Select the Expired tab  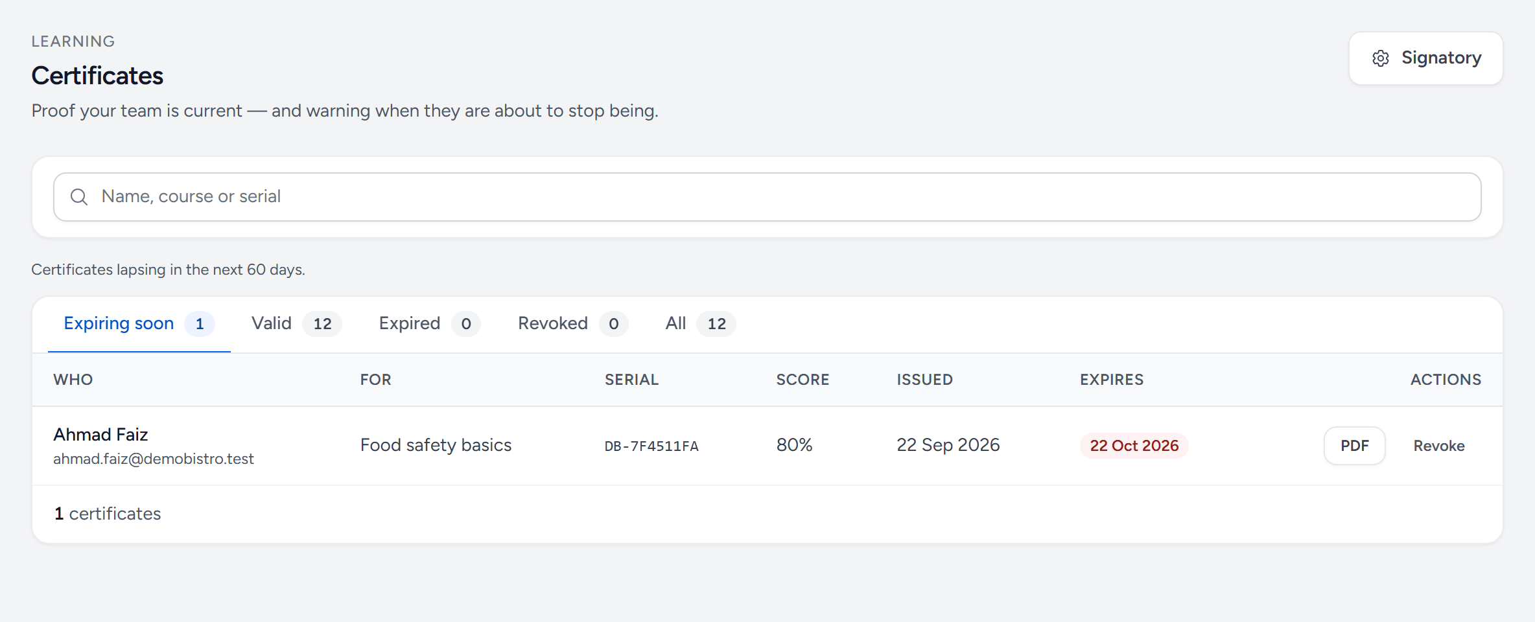[429, 324]
